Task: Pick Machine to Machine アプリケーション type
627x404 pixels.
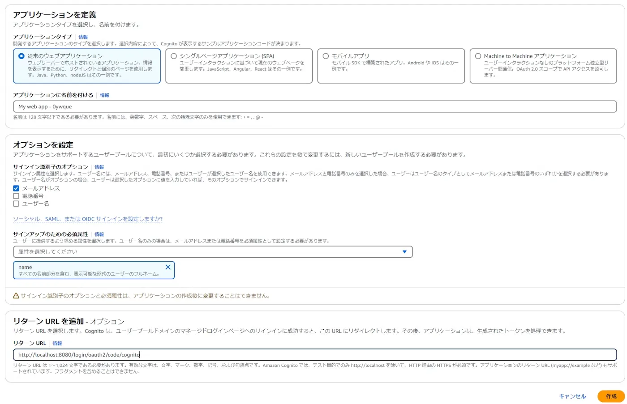Action: point(478,56)
